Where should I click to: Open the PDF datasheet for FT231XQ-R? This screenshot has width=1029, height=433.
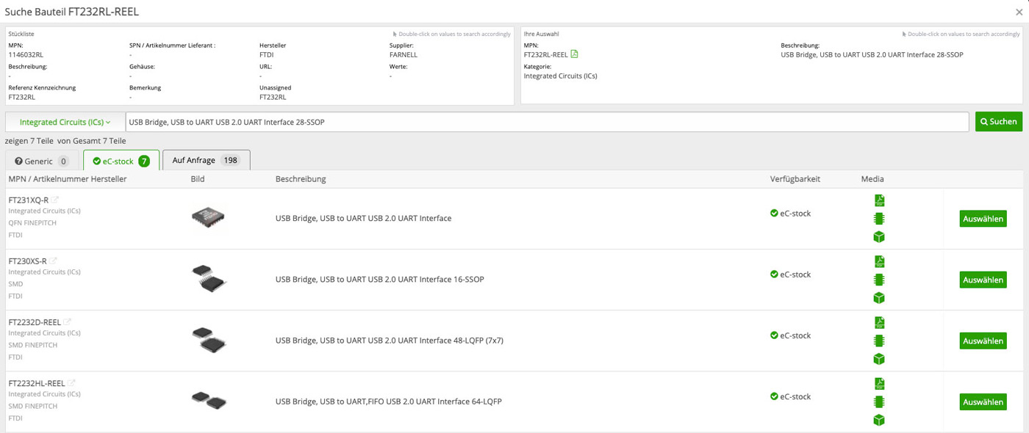coord(879,200)
